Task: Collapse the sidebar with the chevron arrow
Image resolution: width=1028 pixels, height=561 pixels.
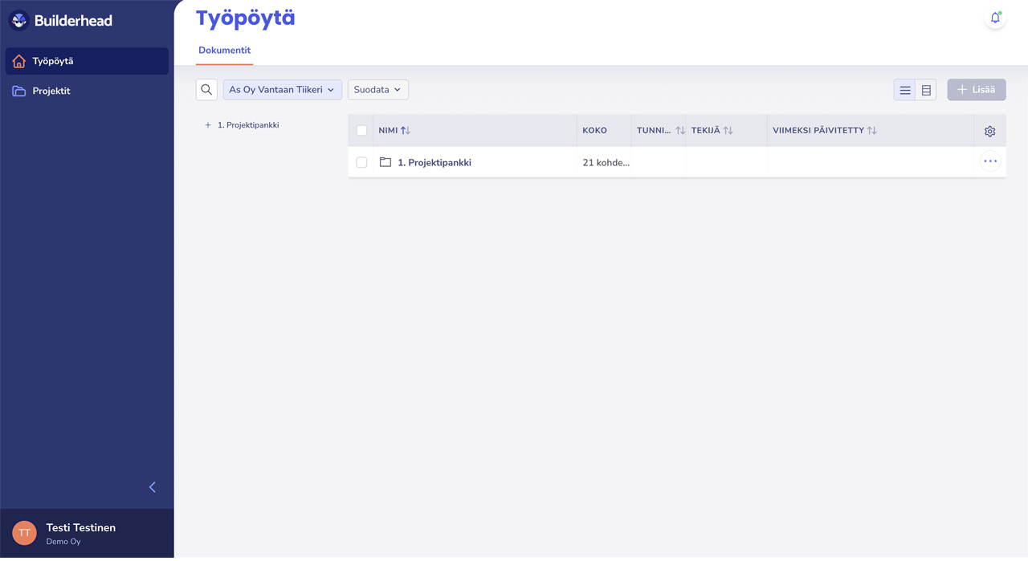Action: click(x=153, y=487)
